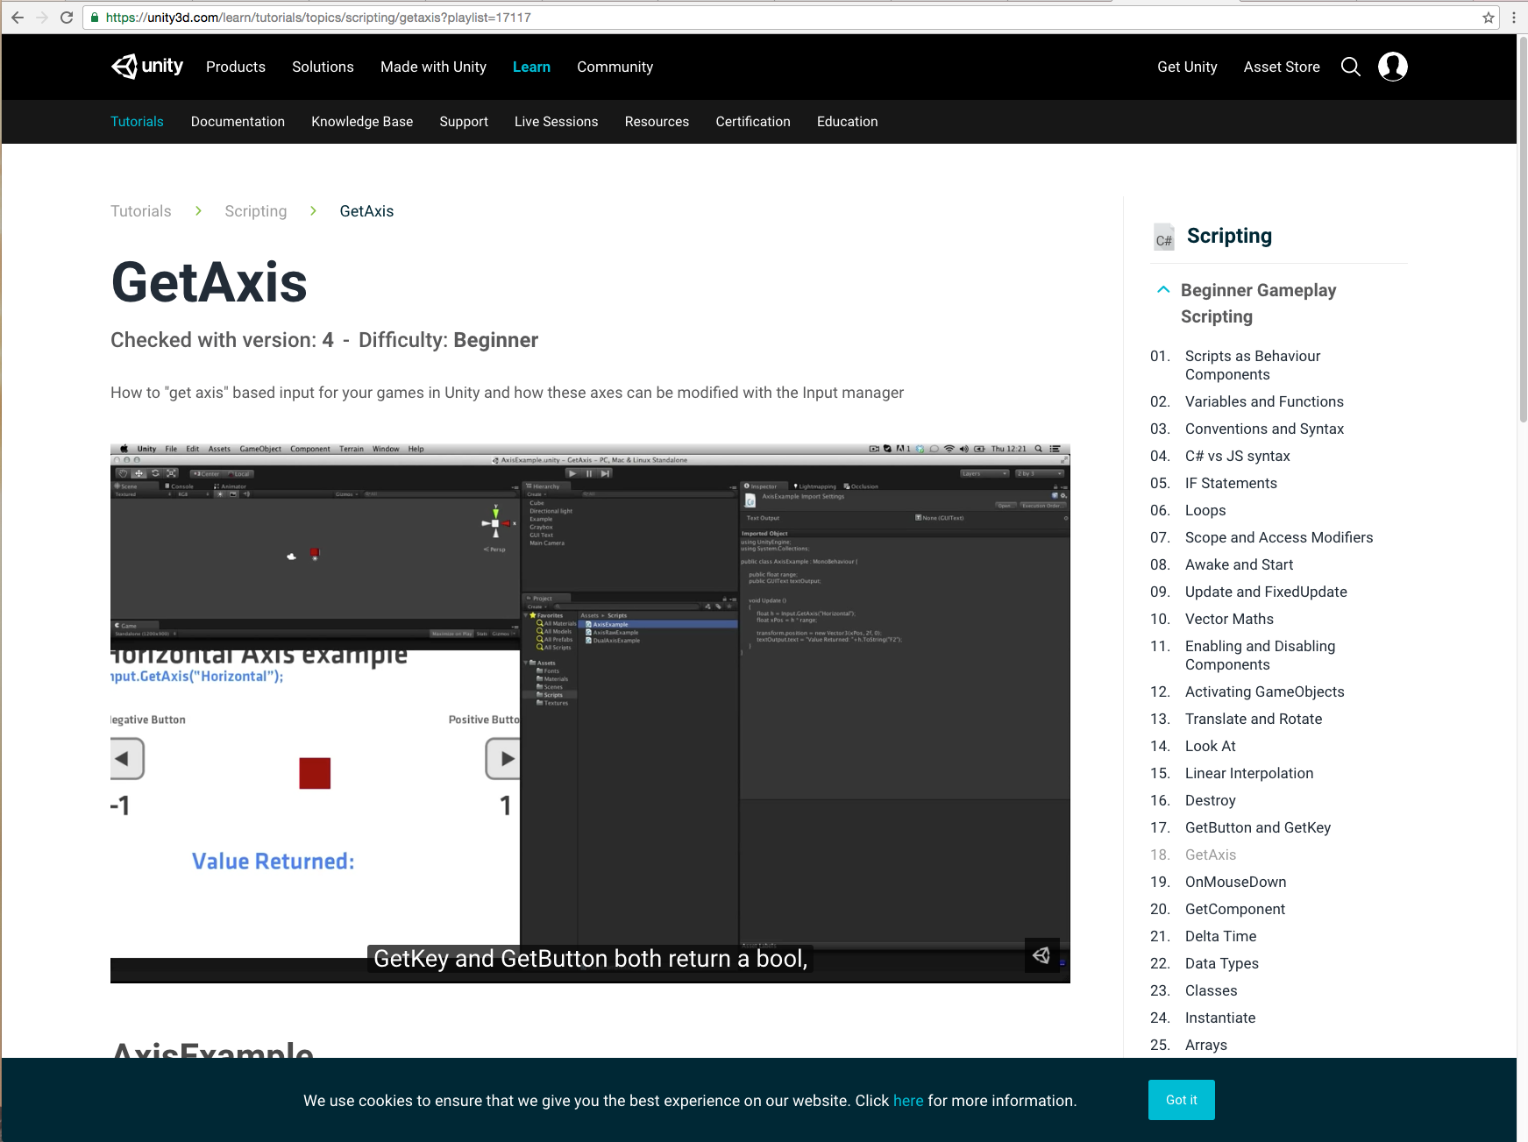Open the Support tab

pyautogui.click(x=464, y=122)
